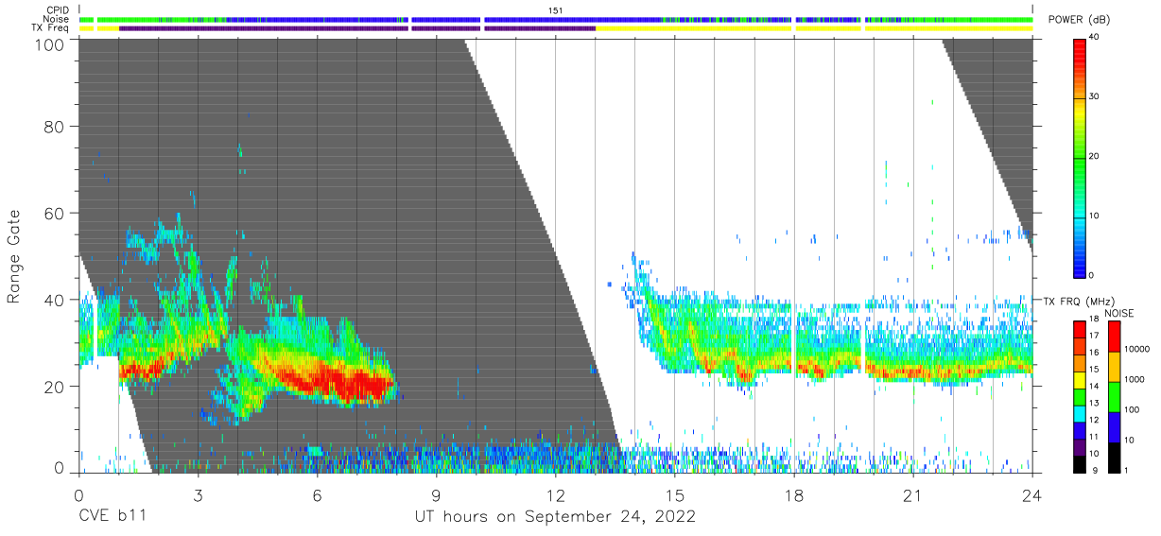Viewport: 1161px width, 536px height.
Task: Click y-axis tick label '100'
Action: tap(50, 44)
